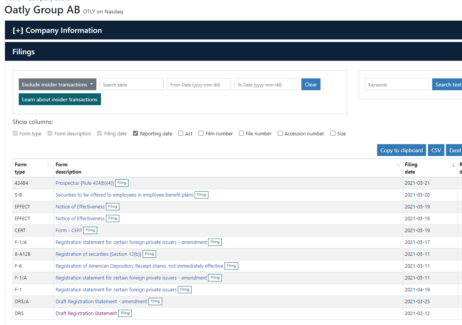Viewport: 462px width, 325px height.
Task: Uncheck the Reporting date column
Action: pos(136,133)
